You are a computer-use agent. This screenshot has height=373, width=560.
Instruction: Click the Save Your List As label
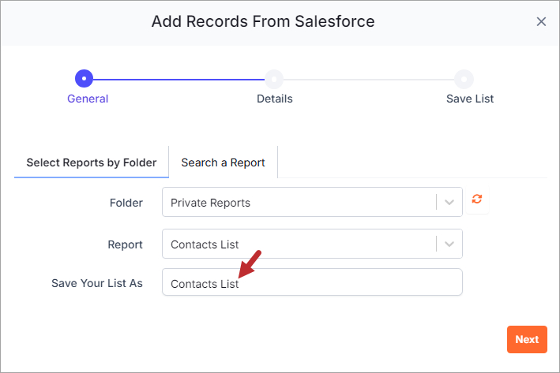[x=97, y=283]
